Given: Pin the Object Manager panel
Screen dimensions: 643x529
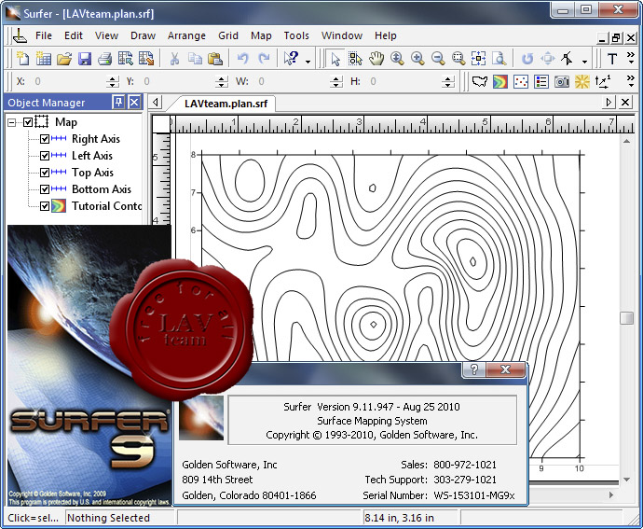Looking at the screenshot, I should 118,103.
